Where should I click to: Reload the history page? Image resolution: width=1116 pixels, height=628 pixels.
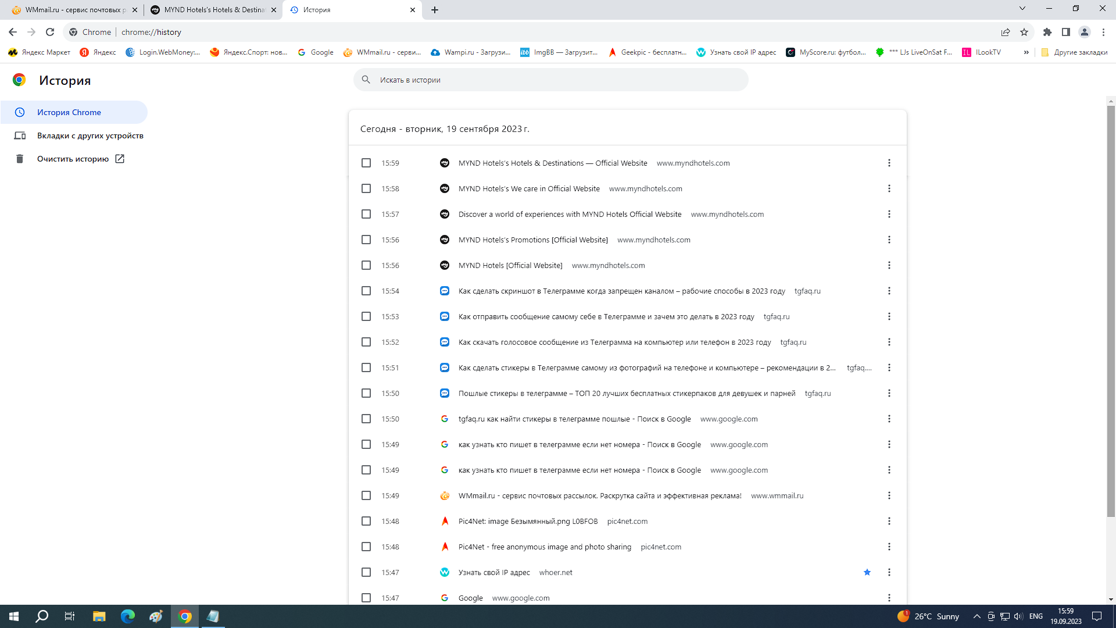tap(50, 32)
